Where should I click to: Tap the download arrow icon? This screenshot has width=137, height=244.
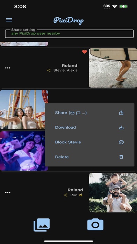pyautogui.click(x=121, y=128)
